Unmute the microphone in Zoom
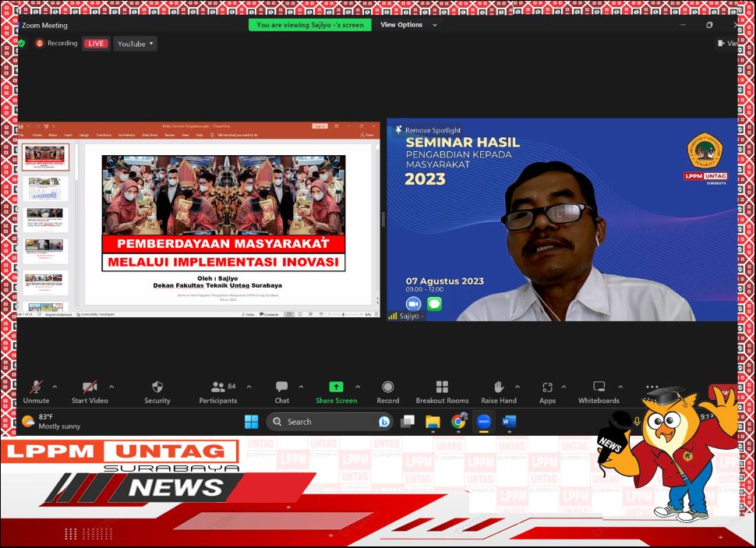 [36, 392]
